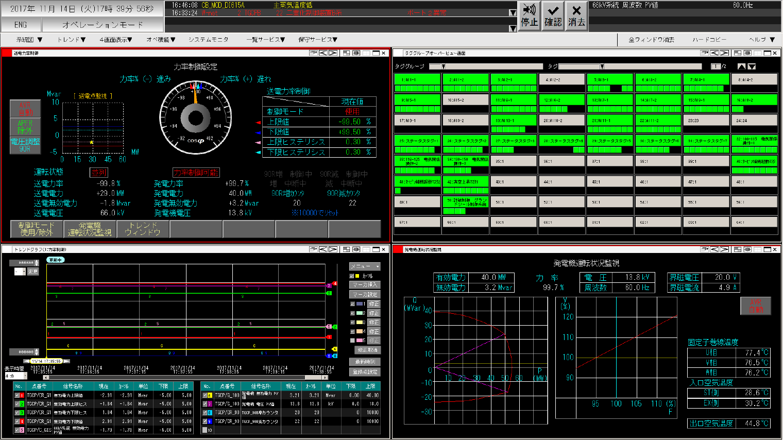Image resolution: width=783 pixels, height=440 pixels.
Task: Click tile-windows icon in トレンドグラフ title bar
Action: 347,249
